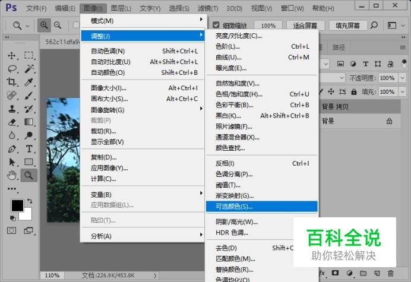Create a new layer group folder
This screenshot has height=282, width=411.
(x=363, y=273)
